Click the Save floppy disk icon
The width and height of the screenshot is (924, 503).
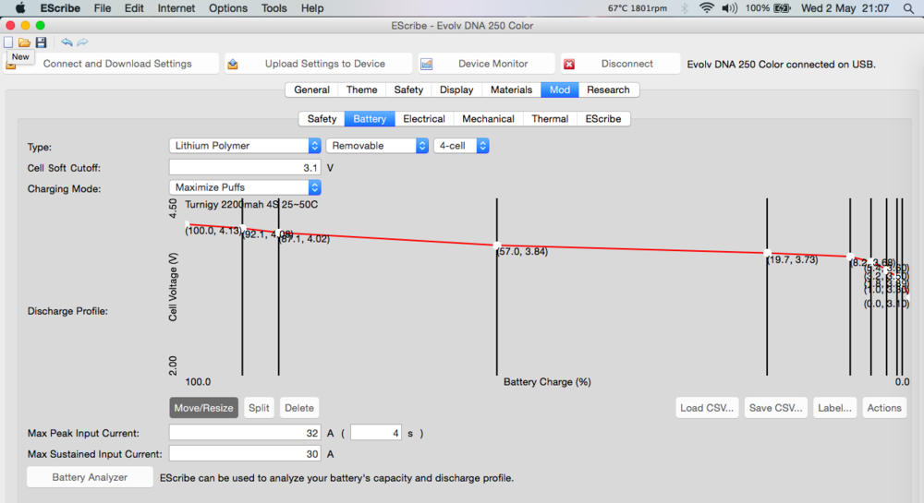[x=41, y=42]
